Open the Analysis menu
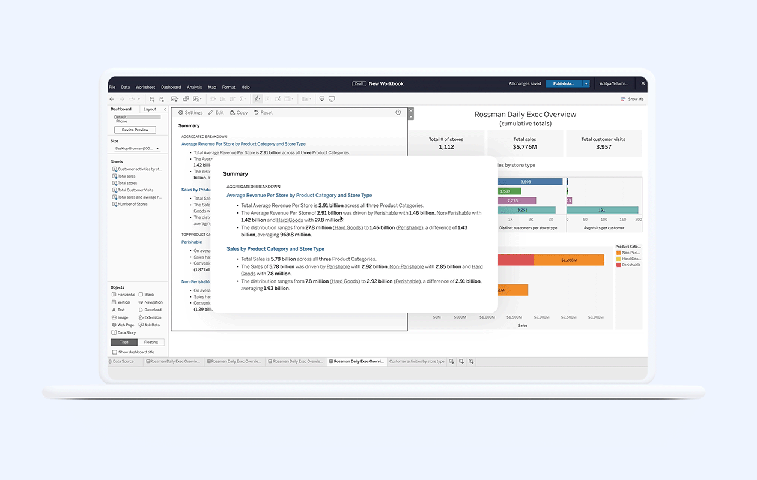Image resolution: width=757 pixels, height=480 pixels. [x=195, y=87]
